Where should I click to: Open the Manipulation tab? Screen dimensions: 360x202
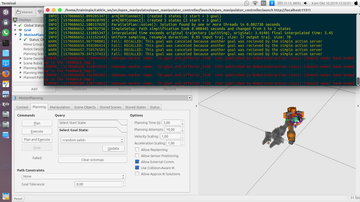pyautogui.click(x=60, y=107)
